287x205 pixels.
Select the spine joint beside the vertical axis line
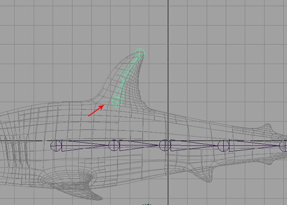[x=165, y=145]
